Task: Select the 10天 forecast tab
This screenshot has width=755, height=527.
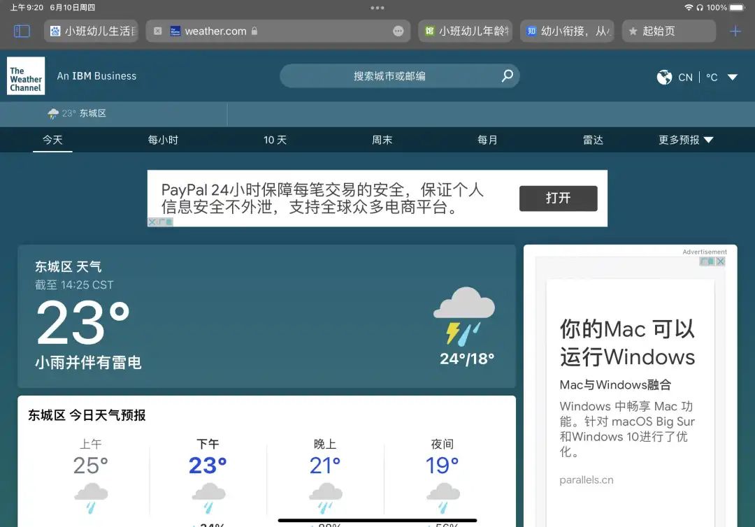Action: point(275,140)
